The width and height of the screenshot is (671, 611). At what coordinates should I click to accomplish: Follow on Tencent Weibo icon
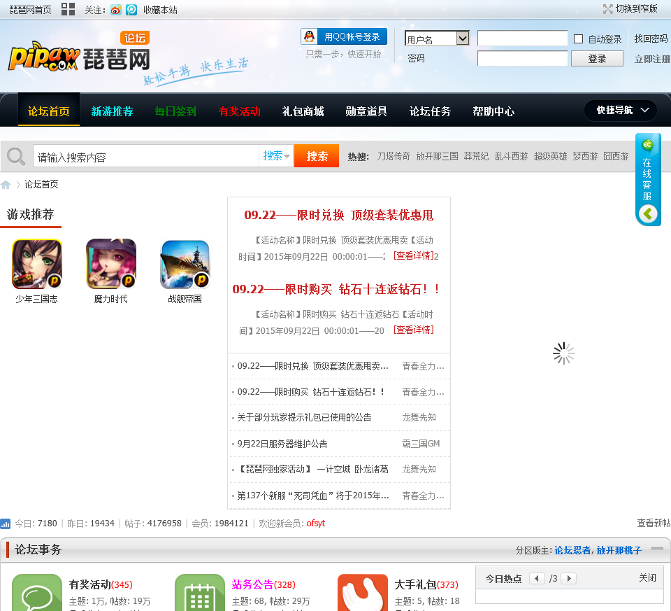pos(131,10)
